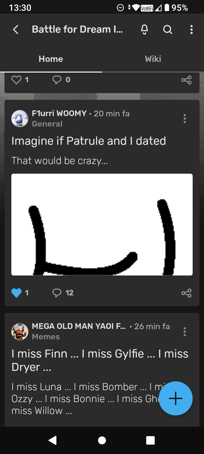Open MEGA OLD MAN YAOI post options

point(185,332)
